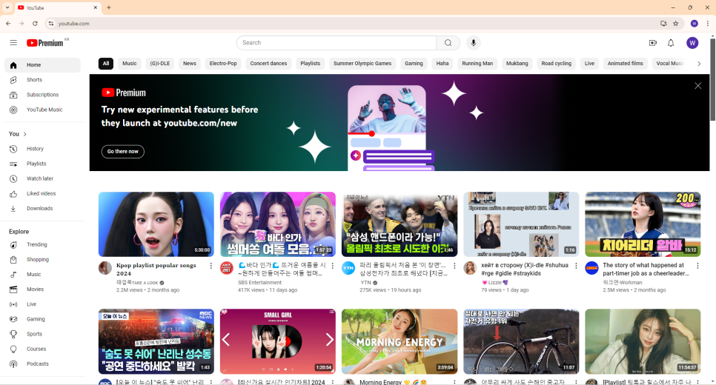Screen dimensions: 716x385
Task: Open the account avatar menu
Action: tap(692, 43)
